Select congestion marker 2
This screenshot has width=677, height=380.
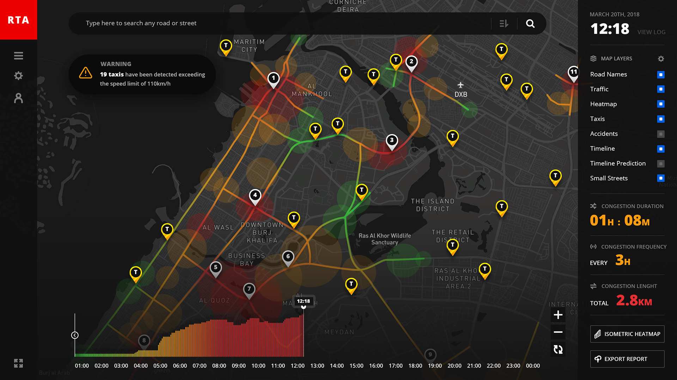(x=411, y=63)
